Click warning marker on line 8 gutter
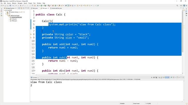The width and height of the screenshot is (188, 105). pyautogui.click(x=31, y=34)
